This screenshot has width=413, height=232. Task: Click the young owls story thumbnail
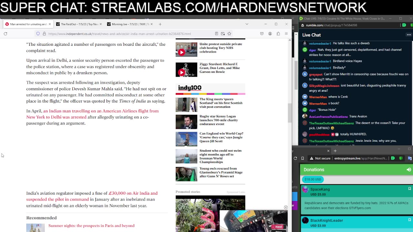(x=186, y=174)
